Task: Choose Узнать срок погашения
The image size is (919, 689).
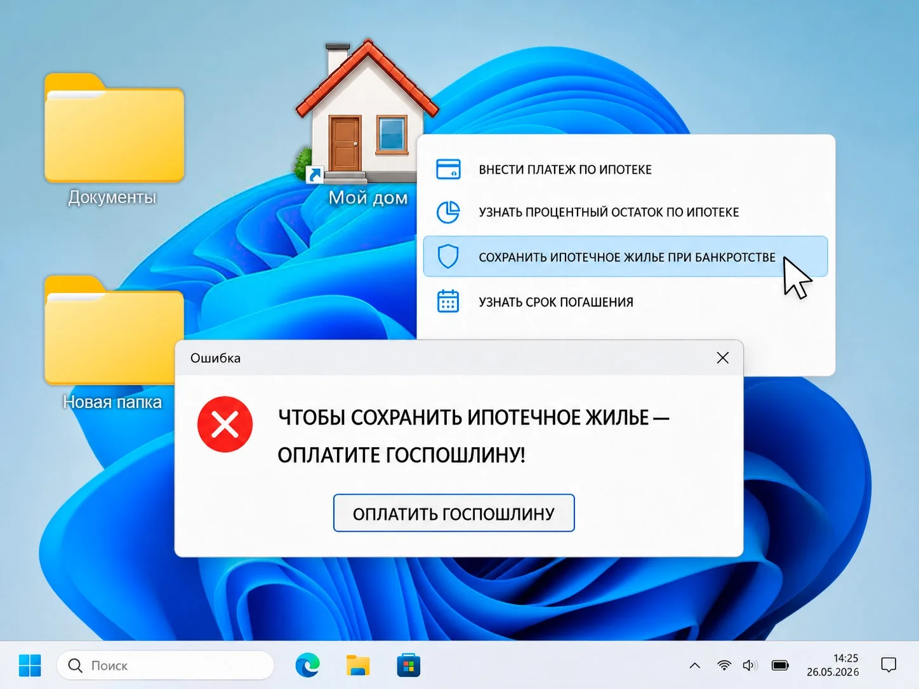Action: point(625,301)
